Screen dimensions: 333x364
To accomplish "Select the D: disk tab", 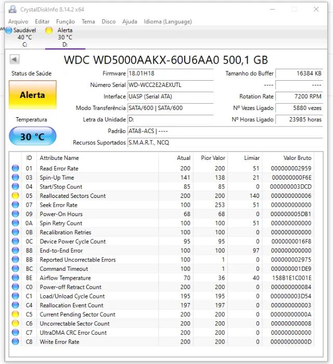I will 65,37.
